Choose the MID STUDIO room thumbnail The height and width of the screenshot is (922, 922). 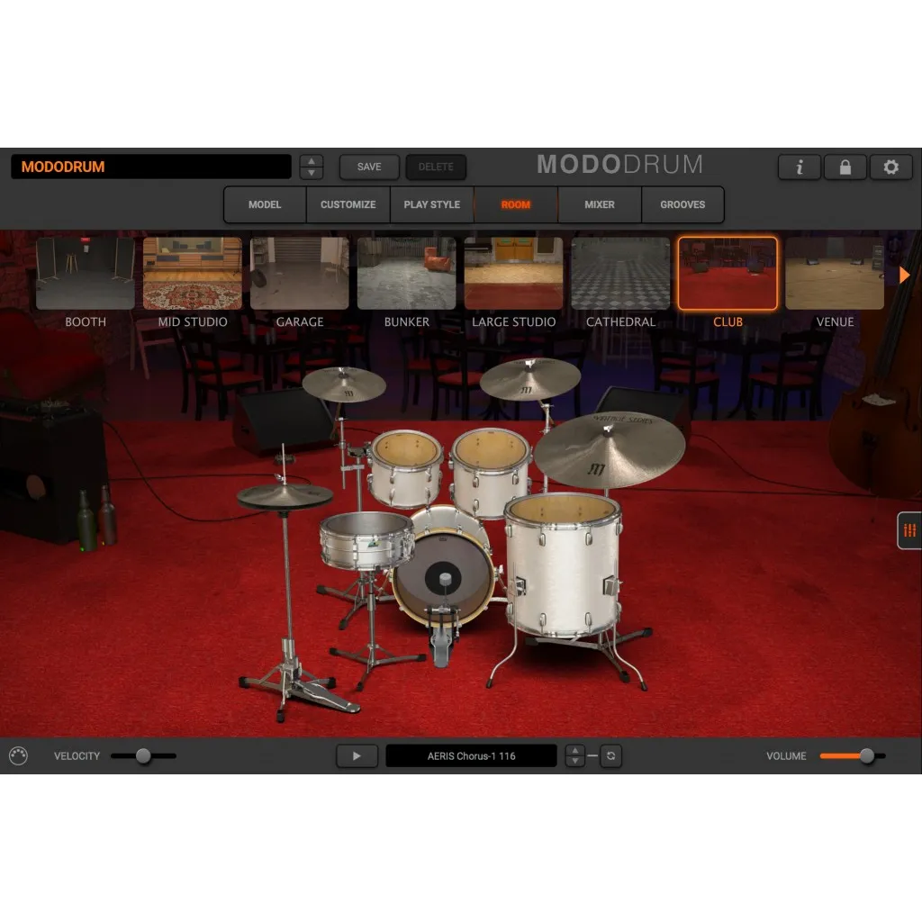[193, 274]
